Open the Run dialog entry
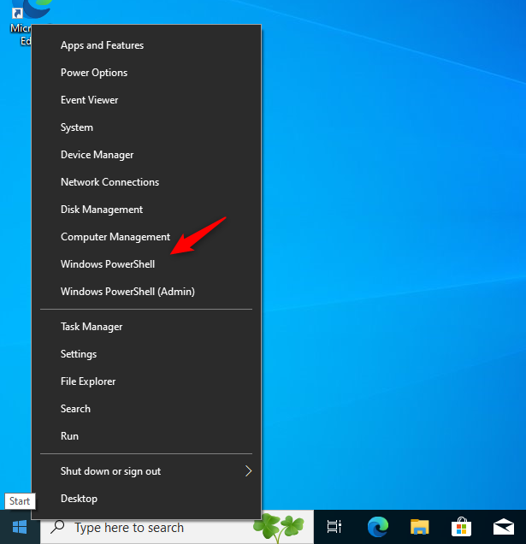The width and height of the screenshot is (526, 544). (x=146, y=436)
